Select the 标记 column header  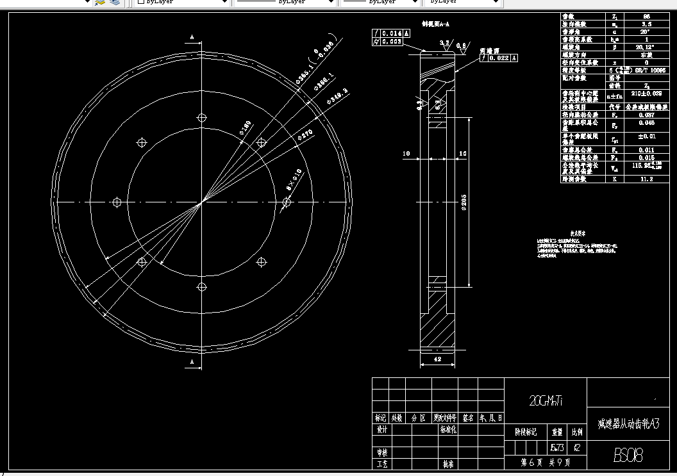tap(380, 418)
